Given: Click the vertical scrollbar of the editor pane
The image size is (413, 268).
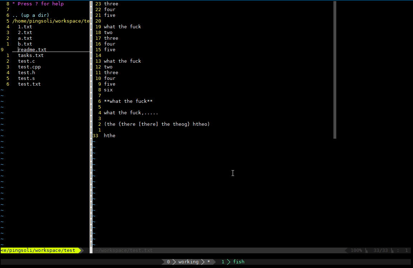Looking at the screenshot, I should [x=334, y=70].
